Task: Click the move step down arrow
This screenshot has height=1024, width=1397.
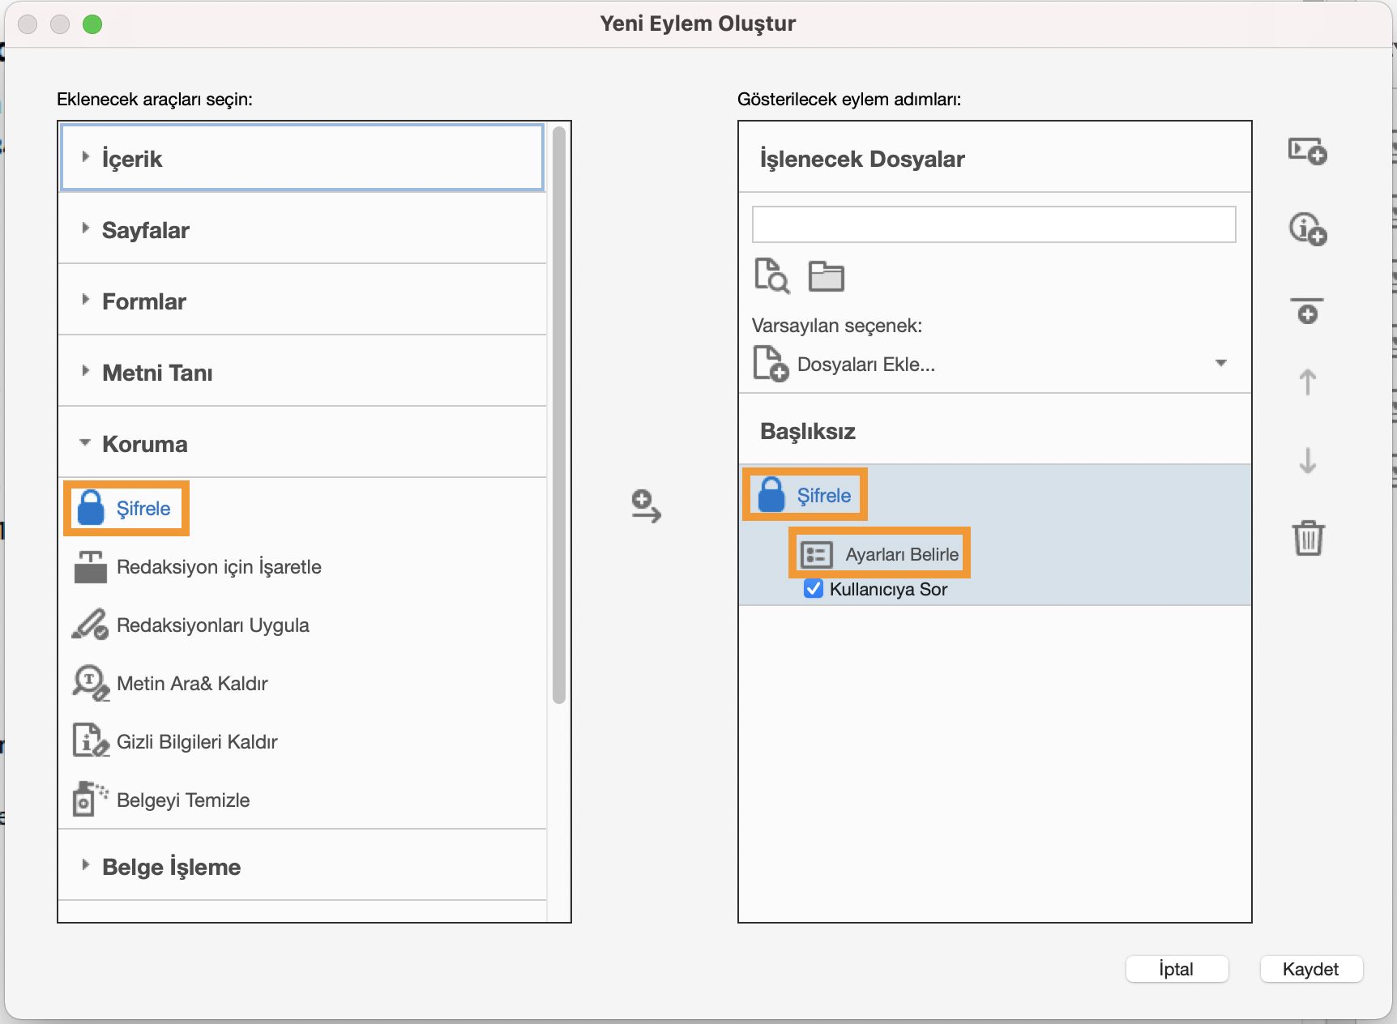Action: (x=1307, y=460)
